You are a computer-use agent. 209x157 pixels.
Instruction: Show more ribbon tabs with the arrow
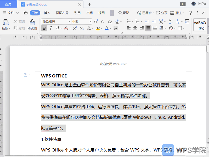112,13
